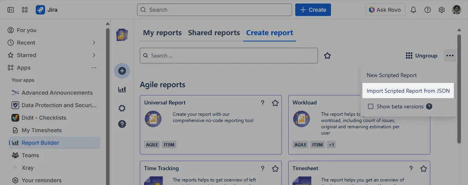This screenshot has height=185, width=468.
Task: Click the beta versions help icon
Action: point(429,106)
